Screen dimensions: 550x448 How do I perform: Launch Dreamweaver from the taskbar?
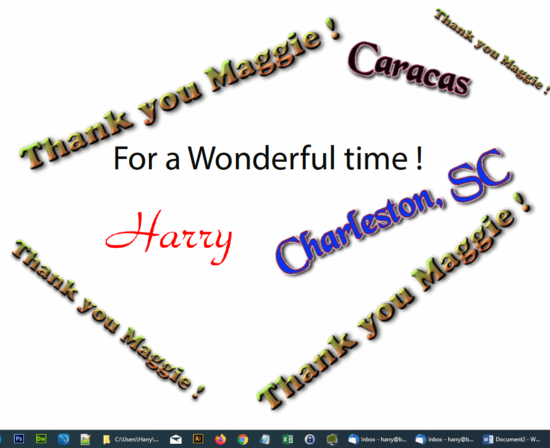(x=41, y=439)
